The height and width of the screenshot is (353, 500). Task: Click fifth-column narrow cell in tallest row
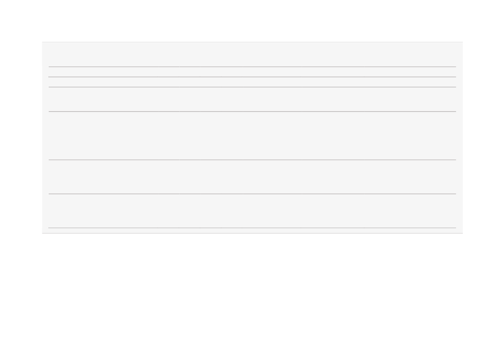tap(231, 135)
